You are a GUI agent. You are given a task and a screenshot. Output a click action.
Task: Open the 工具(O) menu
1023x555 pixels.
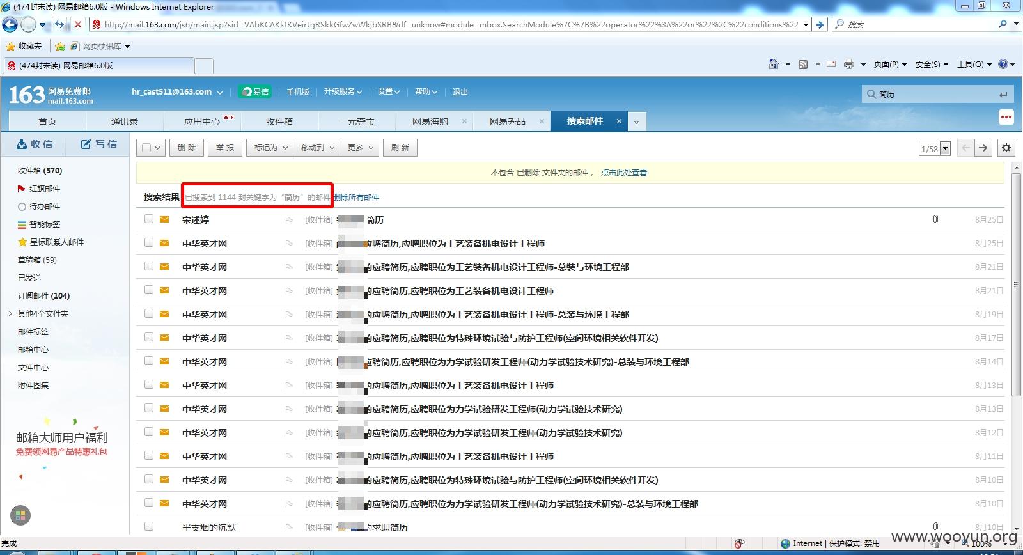point(974,64)
